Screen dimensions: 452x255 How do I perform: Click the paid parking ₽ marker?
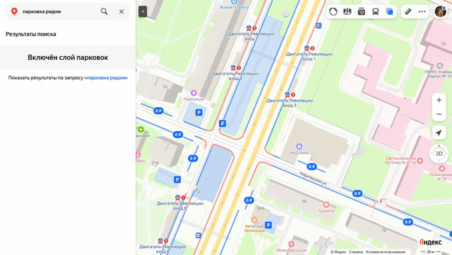tap(222, 124)
